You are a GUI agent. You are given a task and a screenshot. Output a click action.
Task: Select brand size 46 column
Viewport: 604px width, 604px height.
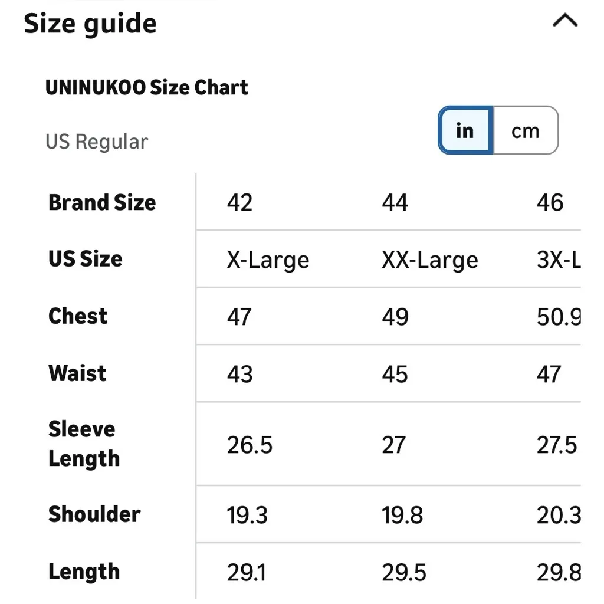tap(550, 202)
